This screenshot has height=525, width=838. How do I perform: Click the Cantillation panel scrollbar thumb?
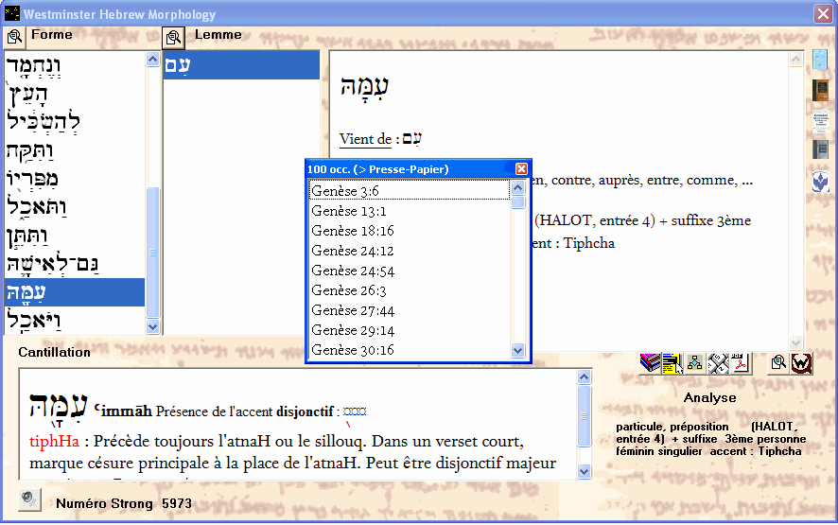click(x=585, y=416)
